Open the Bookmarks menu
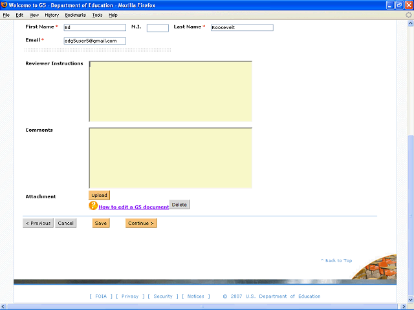The image size is (414, 310). (76, 15)
